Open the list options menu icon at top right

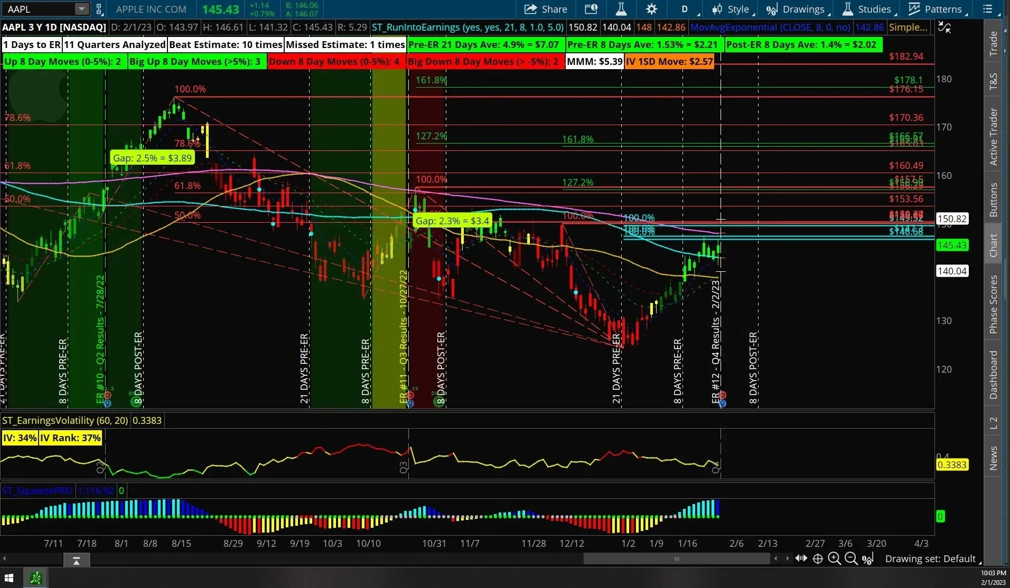point(987,9)
